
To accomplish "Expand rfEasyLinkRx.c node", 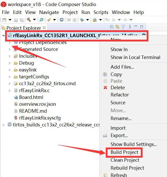I will [x=10, y=91].
